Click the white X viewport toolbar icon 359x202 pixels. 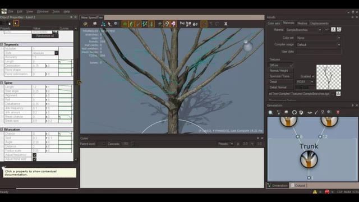coord(225,24)
